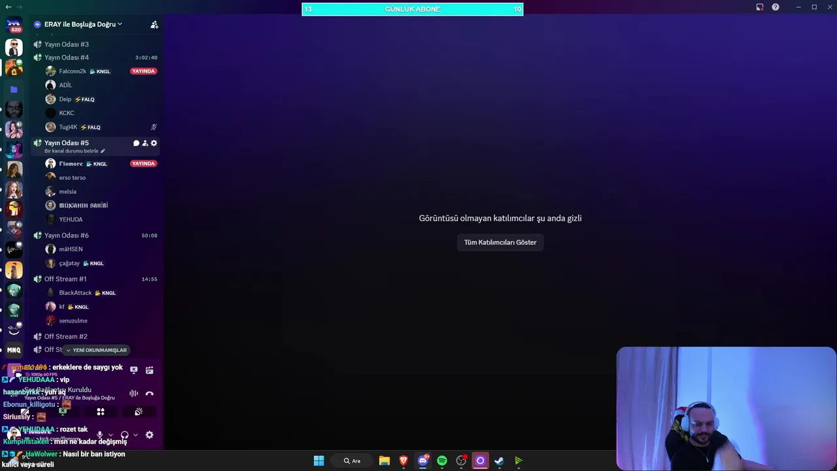This screenshot has height=471, width=837.
Task: Open the clips clapperboard icon
Action: pyautogui.click(x=150, y=370)
